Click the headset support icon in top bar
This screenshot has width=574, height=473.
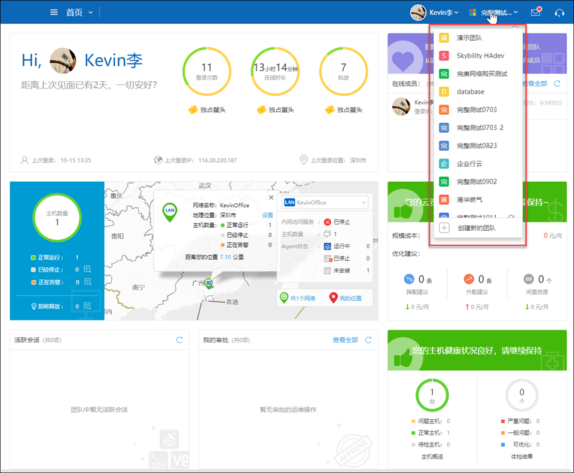click(x=558, y=12)
